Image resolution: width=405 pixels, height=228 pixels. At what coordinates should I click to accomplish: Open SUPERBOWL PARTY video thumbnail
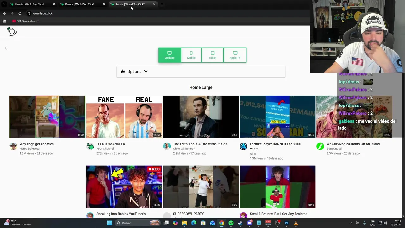[x=201, y=187]
